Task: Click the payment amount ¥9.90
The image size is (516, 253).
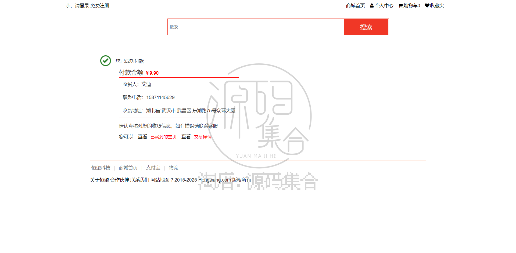Action: coord(152,73)
